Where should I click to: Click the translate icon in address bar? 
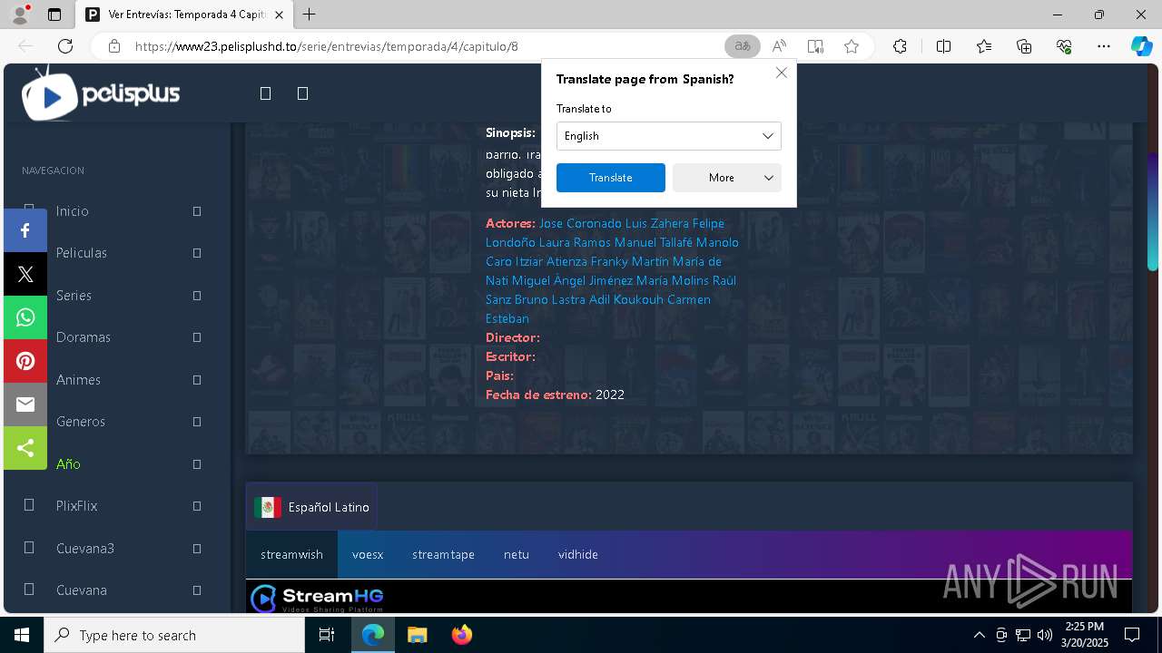pos(743,46)
